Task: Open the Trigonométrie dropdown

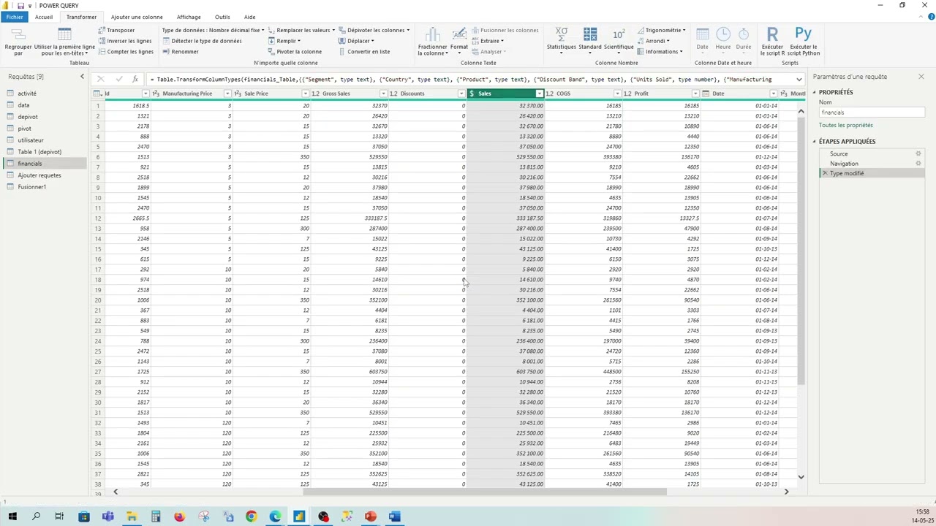Action: click(661, 30)
